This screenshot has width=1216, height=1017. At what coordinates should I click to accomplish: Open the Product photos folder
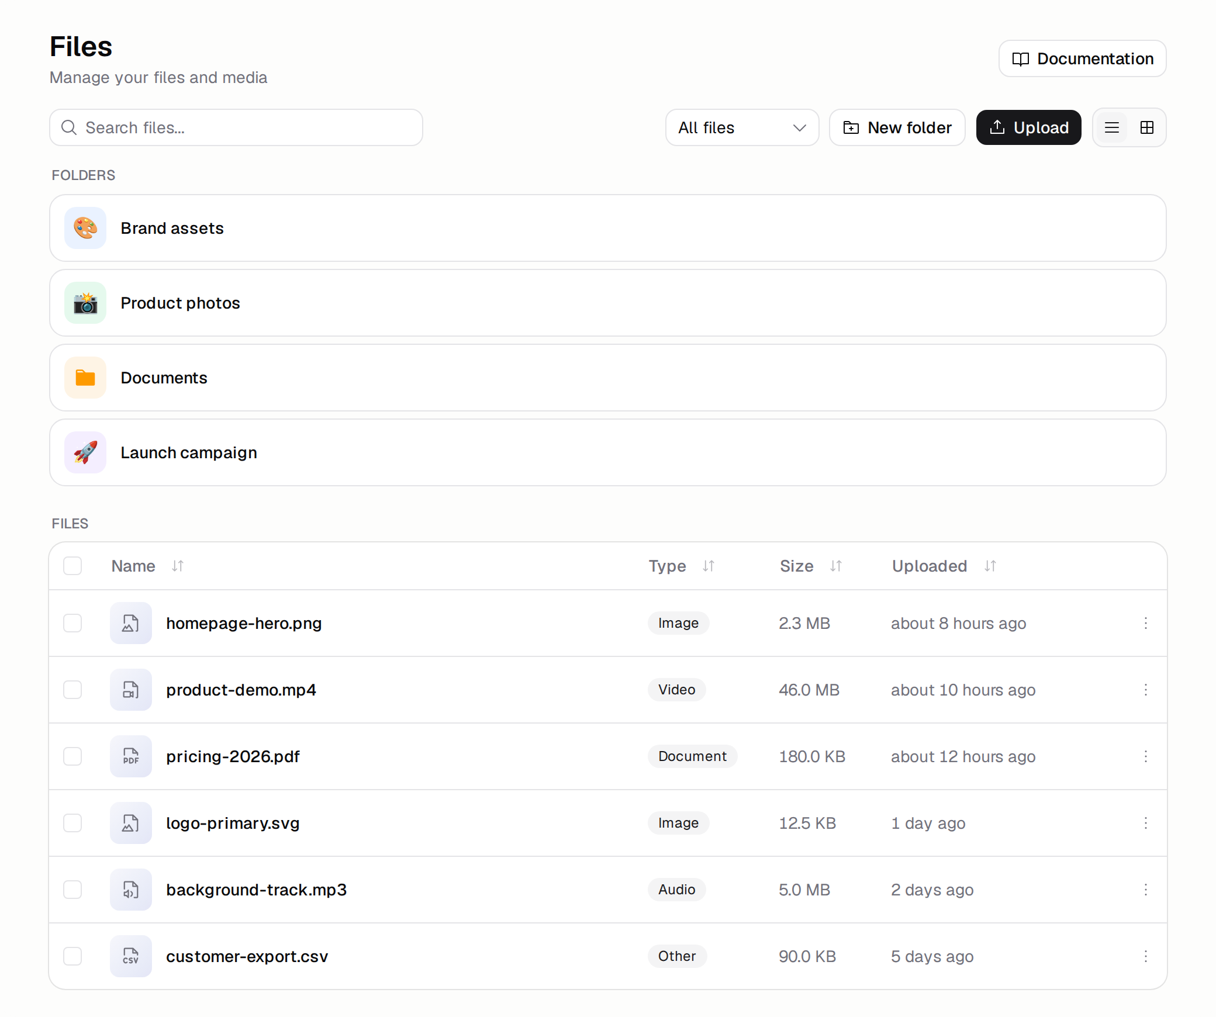click(x=608, y=303)
